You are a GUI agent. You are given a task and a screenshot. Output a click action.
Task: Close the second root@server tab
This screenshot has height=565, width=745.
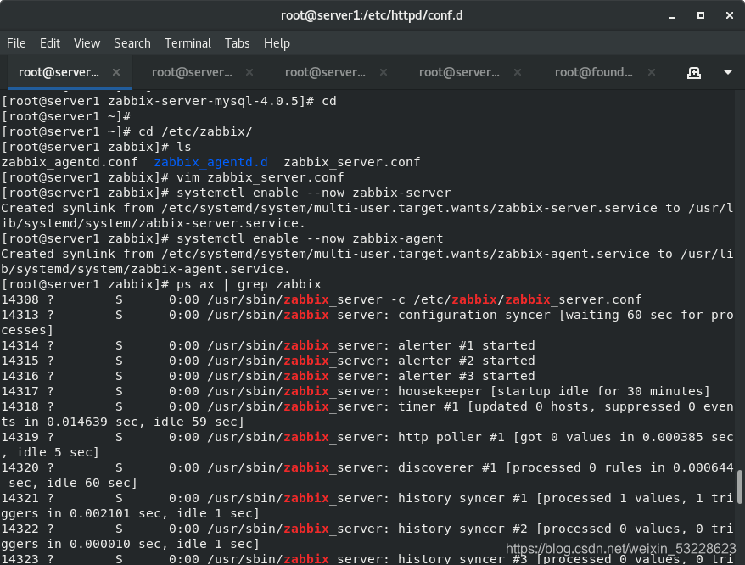pos(249,72)
